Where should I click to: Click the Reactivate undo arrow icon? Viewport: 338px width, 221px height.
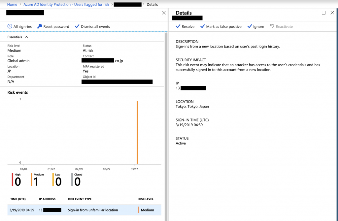(x=272, y=26)
